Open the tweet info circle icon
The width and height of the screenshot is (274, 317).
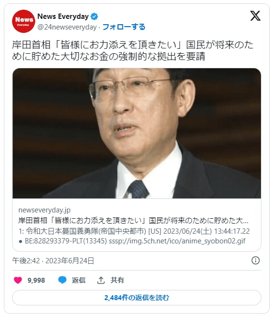(x=256, y=260)
